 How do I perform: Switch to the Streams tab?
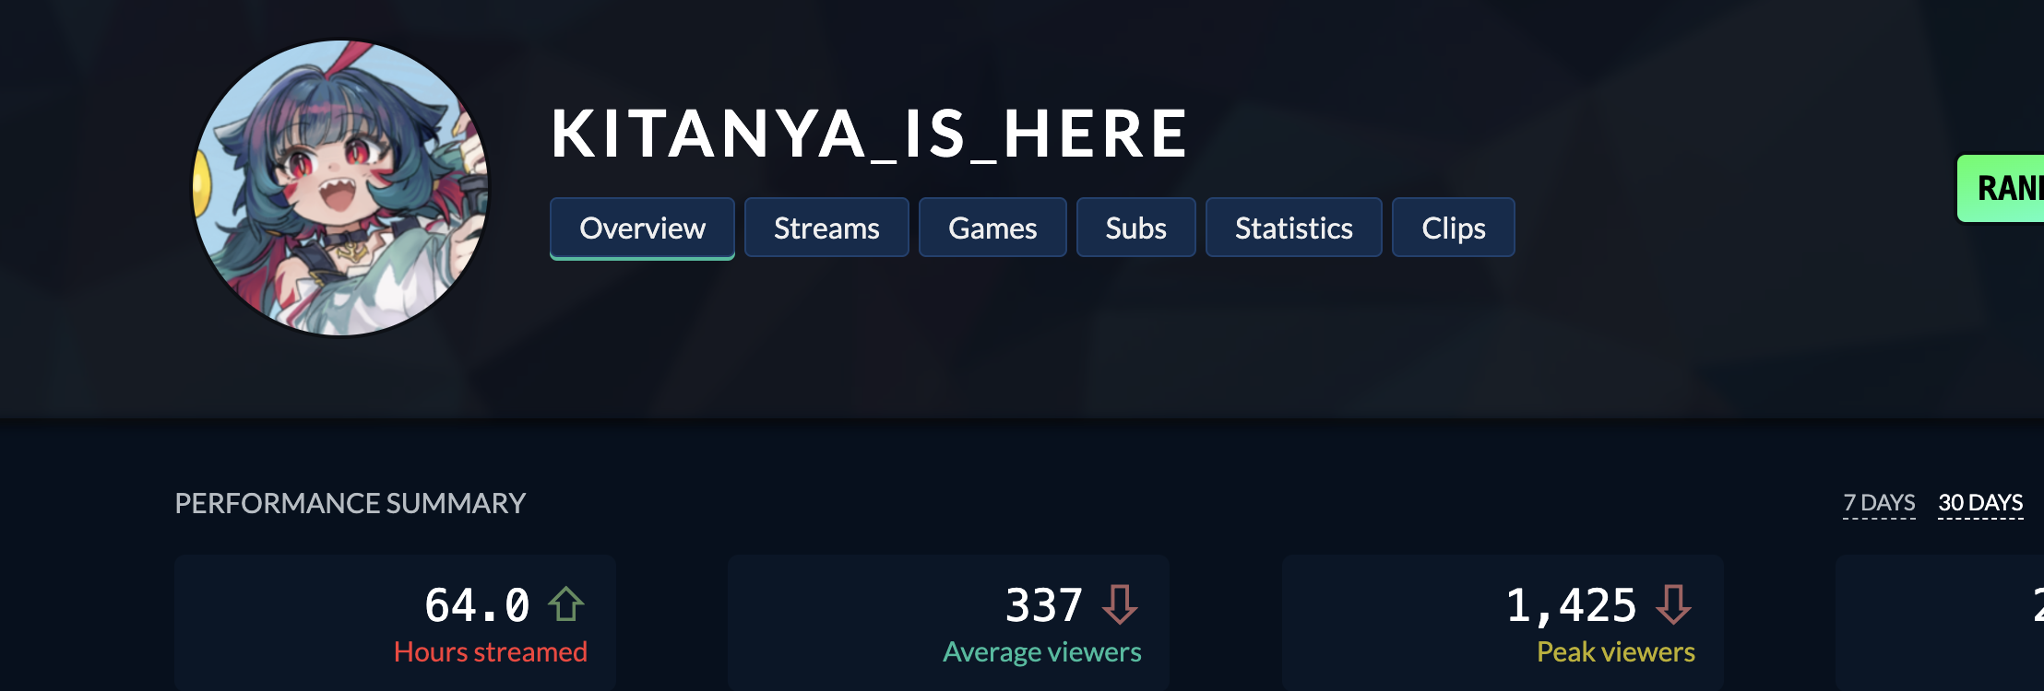click(826, 228)
